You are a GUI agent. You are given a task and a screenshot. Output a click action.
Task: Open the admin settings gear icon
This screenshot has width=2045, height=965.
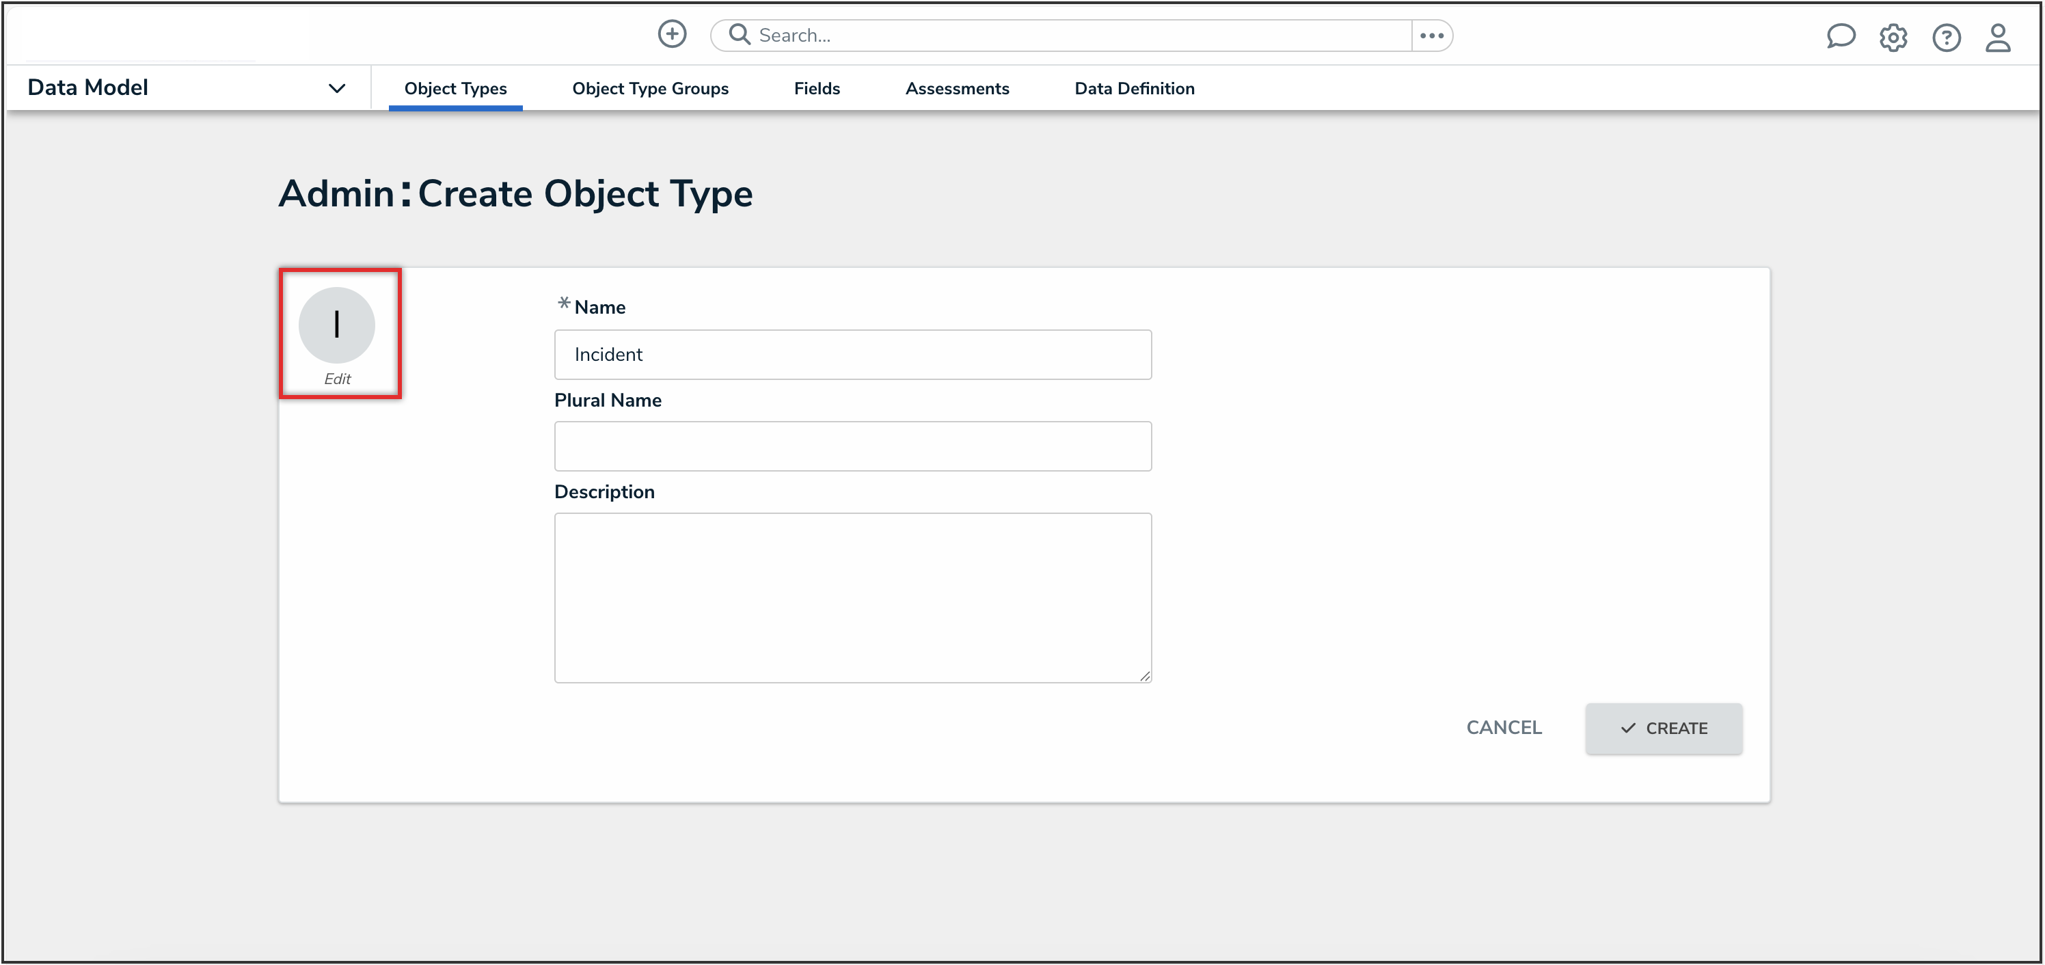(1893, 38)
